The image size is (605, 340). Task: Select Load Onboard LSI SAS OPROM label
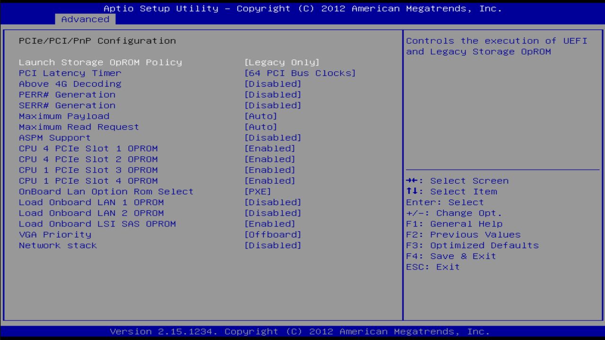point(97,224)
